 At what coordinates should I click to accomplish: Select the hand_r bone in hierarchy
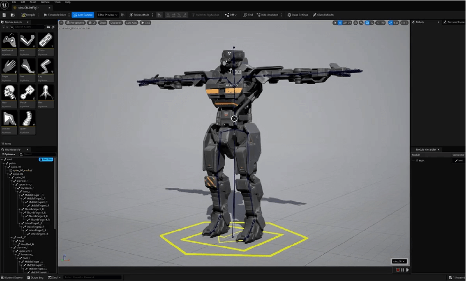pyautogui.click(x=26, y=191)
